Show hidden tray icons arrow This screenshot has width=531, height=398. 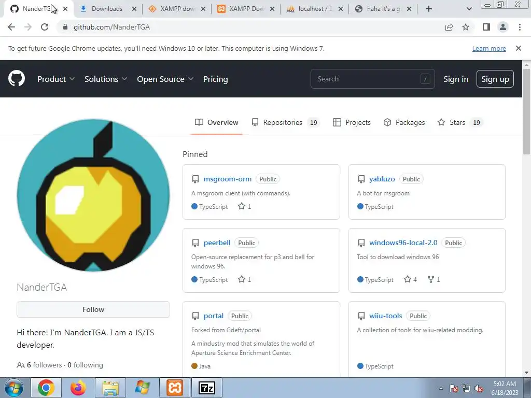click(x=441, y=389)
